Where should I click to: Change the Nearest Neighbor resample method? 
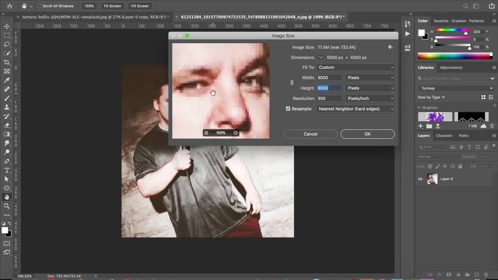(x=355, y=108)
